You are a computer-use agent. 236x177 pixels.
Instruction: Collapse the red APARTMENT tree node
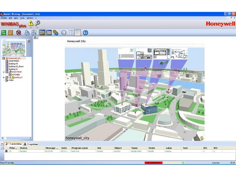[x=4, y=72]
